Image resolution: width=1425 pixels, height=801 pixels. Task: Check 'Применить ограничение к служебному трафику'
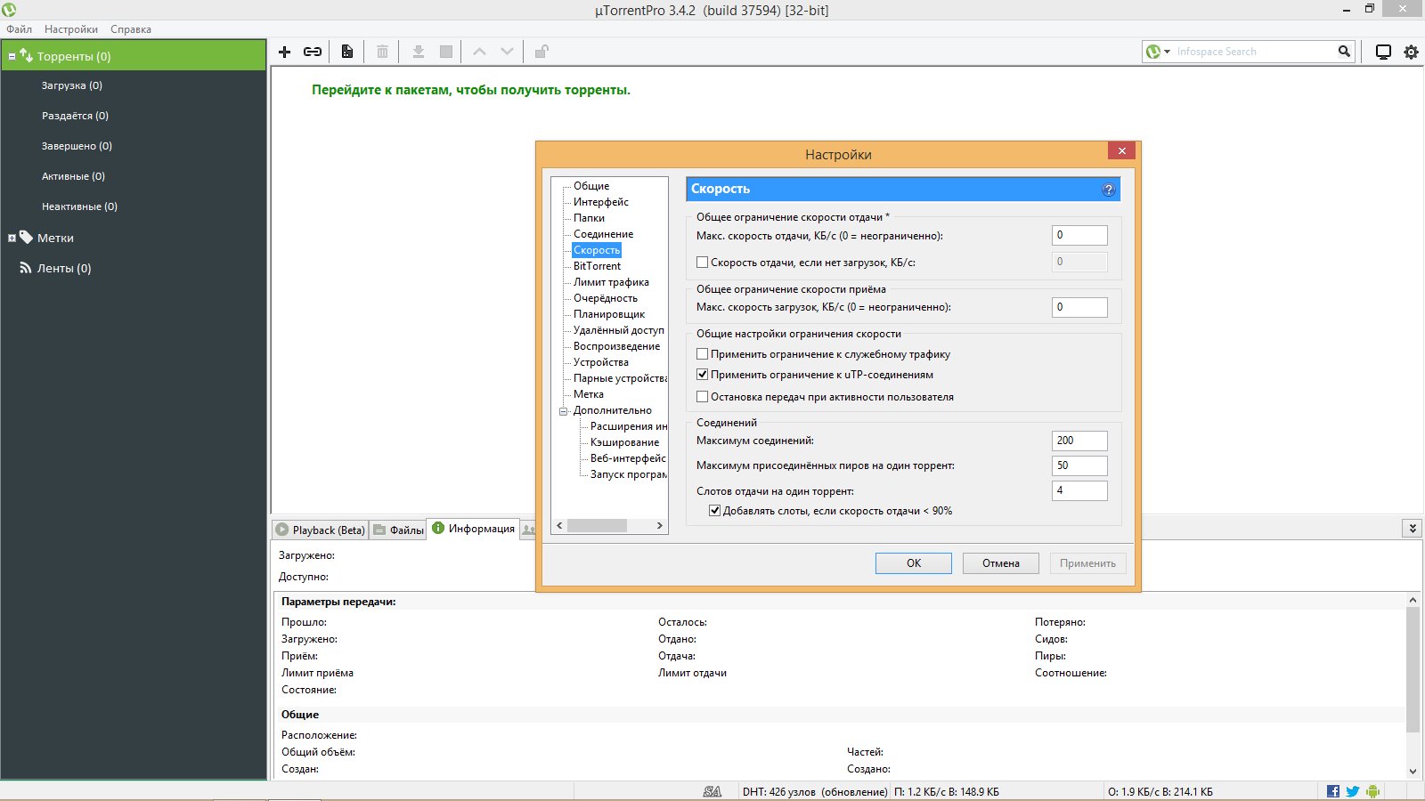(702, 354)
